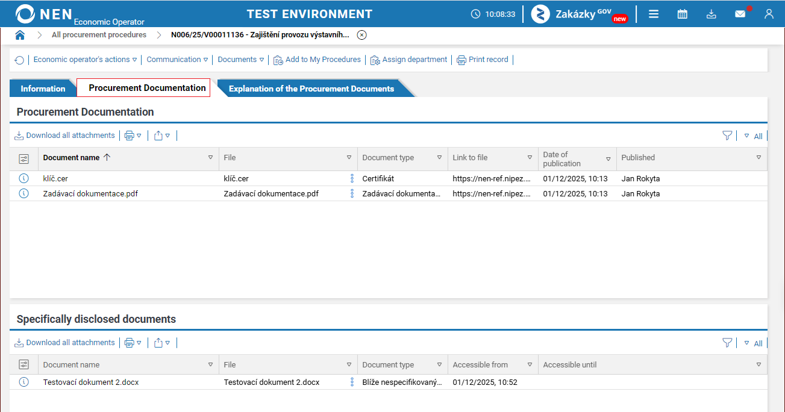Click 01/12/2025, 10:52 accessible from cell
This screenshot has height=412, width=785.
pyautogui.click(x=485, y=382)
